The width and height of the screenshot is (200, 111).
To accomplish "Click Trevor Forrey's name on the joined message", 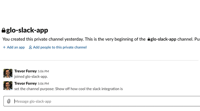I will point(25,71).
